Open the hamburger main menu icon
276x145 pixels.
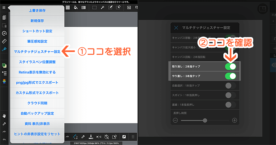4,8
